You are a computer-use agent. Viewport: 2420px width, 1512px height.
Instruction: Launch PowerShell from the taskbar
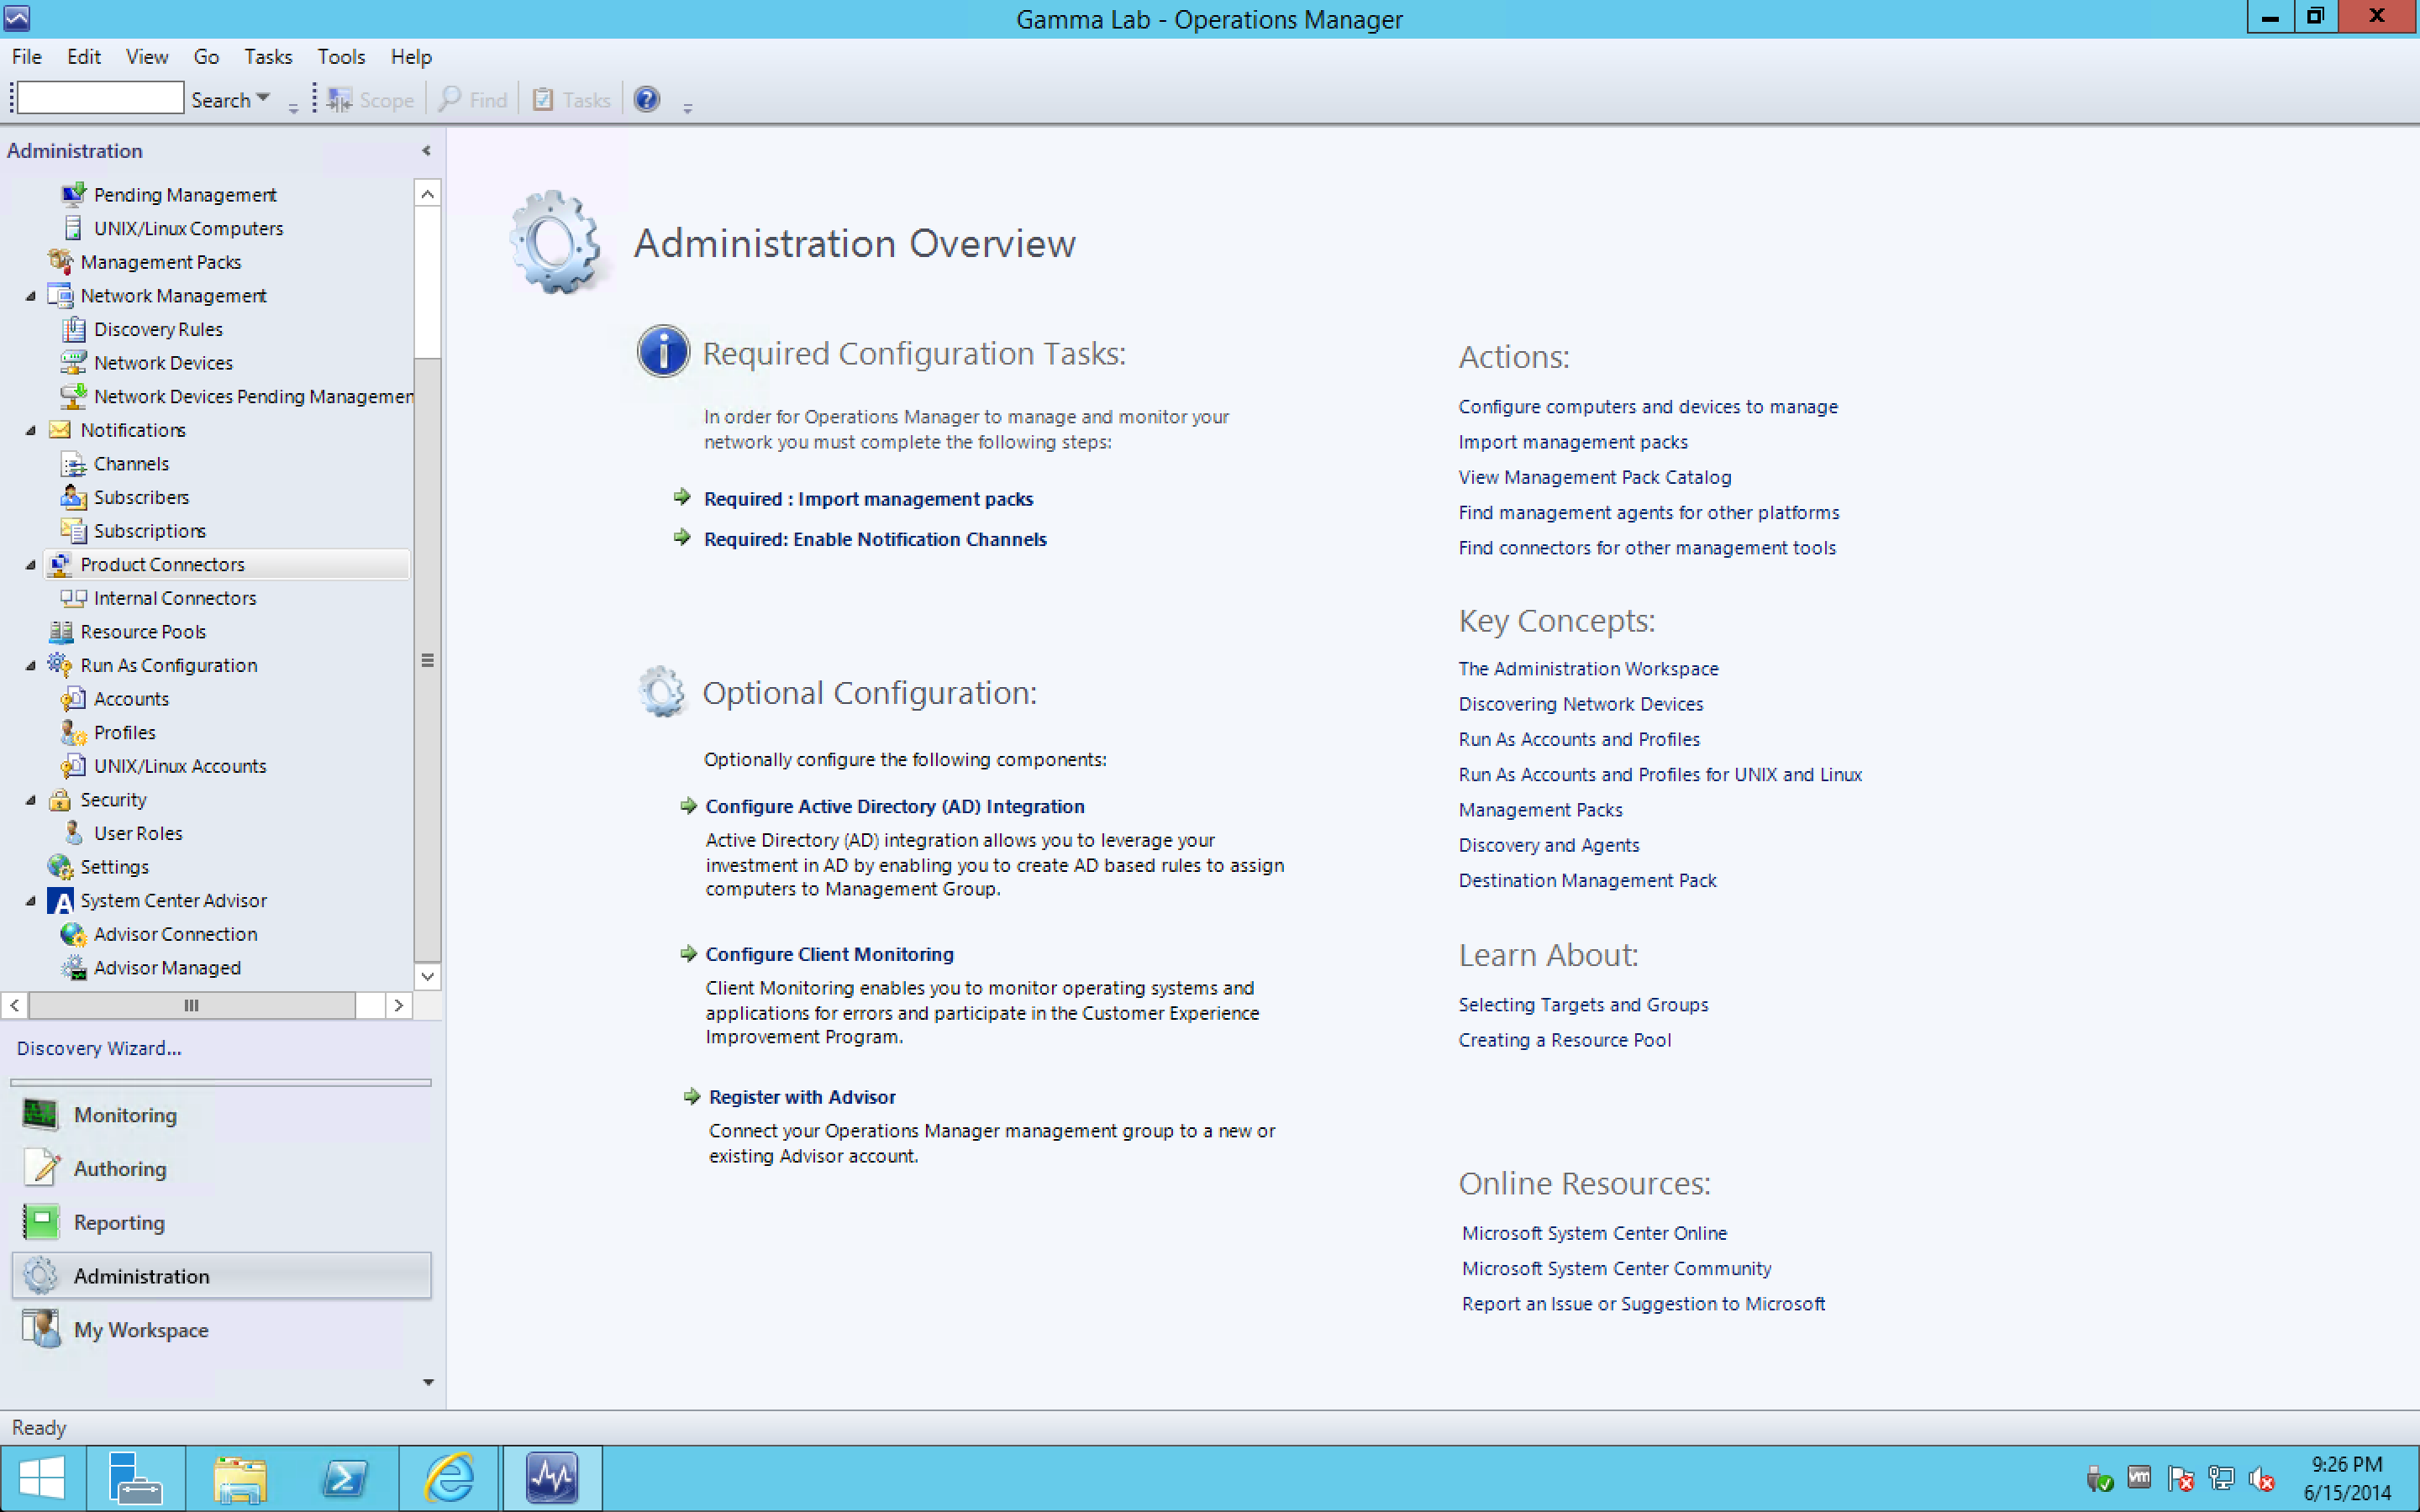[346, 1477]
